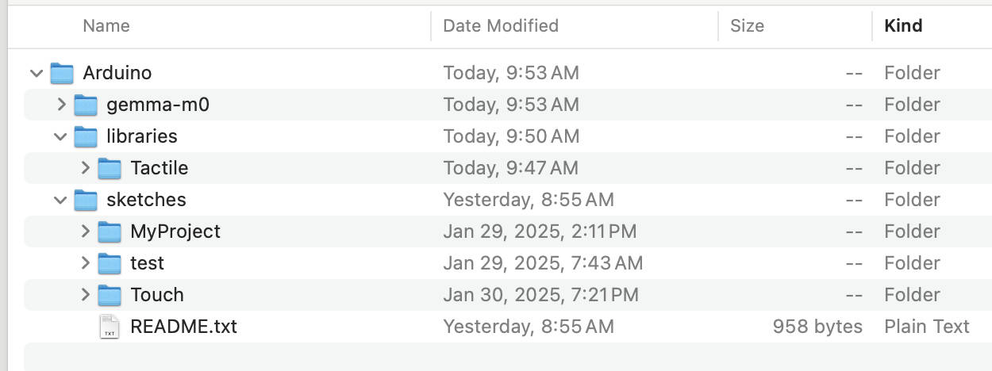
Task: Expand the gemma-m0 folder
Action: click(x=61, y=105)
